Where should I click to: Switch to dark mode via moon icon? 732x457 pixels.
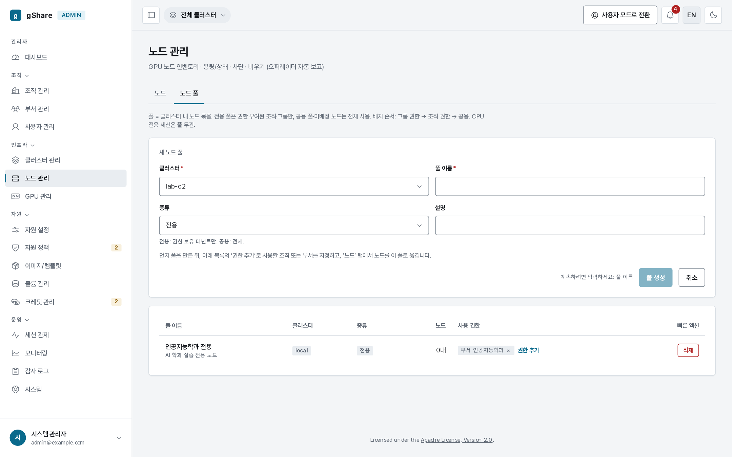point(713,15)
